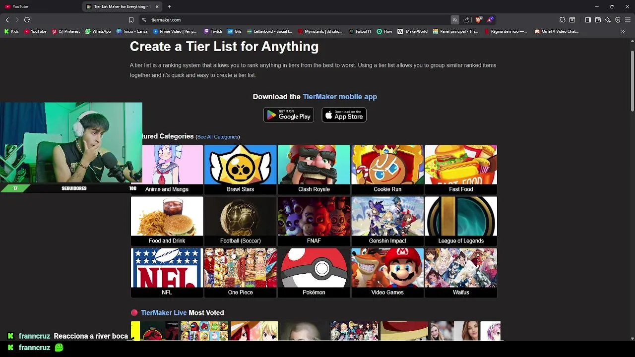This screenshot has height=357, width=635.
Task: Close the Tier List Maker tab
Action: click(157, 6)
